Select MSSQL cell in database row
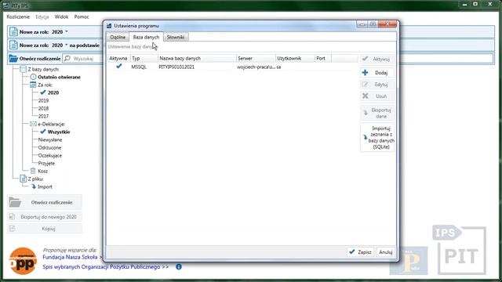The width and height of the screenshot is (502, 282). click(x=139, y=67)
